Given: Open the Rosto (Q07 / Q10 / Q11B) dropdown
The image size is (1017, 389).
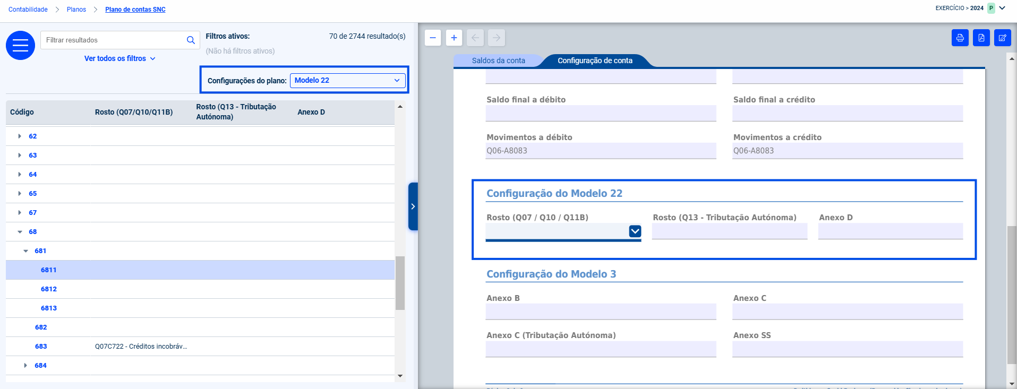Looking at the screenshot, I should pos(635,231).
